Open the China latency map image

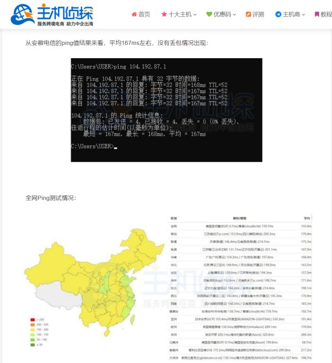click(94, 282)
